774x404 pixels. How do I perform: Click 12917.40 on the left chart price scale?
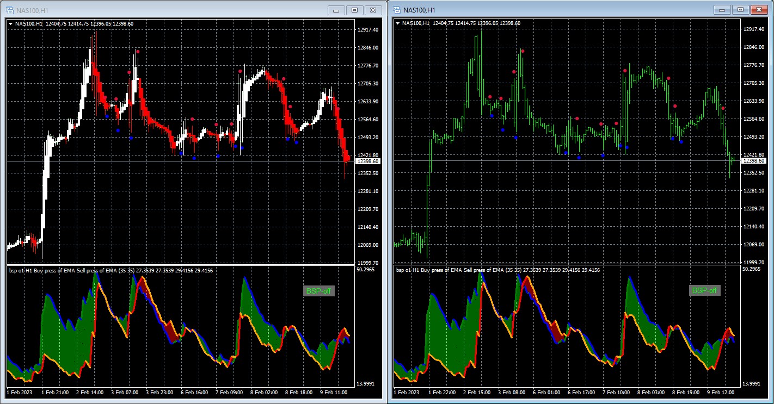(368, 30)
